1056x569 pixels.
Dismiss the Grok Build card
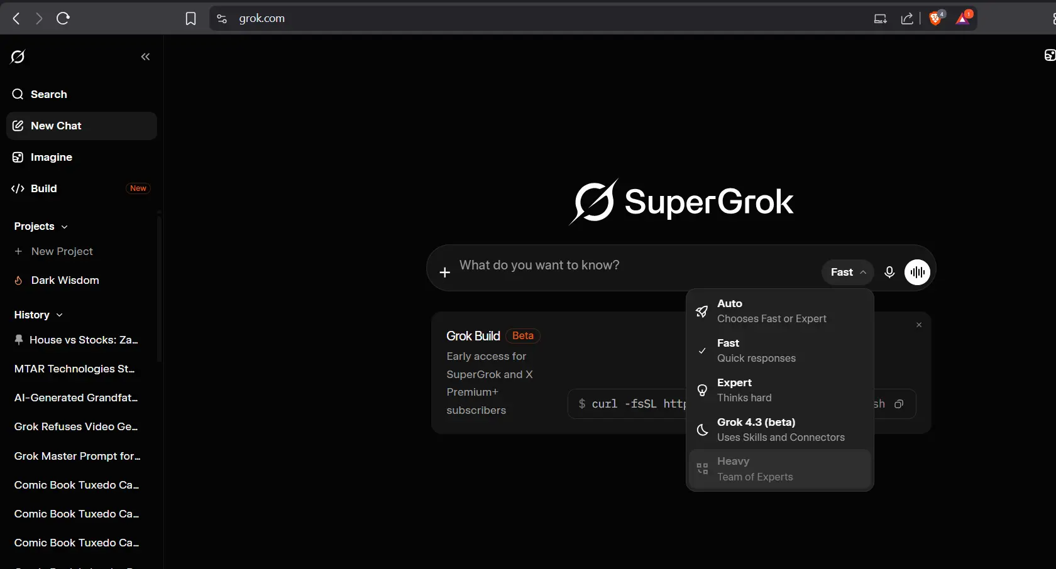919,325
